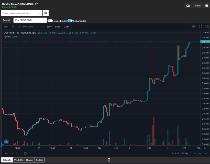This screenshot has height=164, width=210.
Task: Open the chart stats coin icon
Action: 188,6
